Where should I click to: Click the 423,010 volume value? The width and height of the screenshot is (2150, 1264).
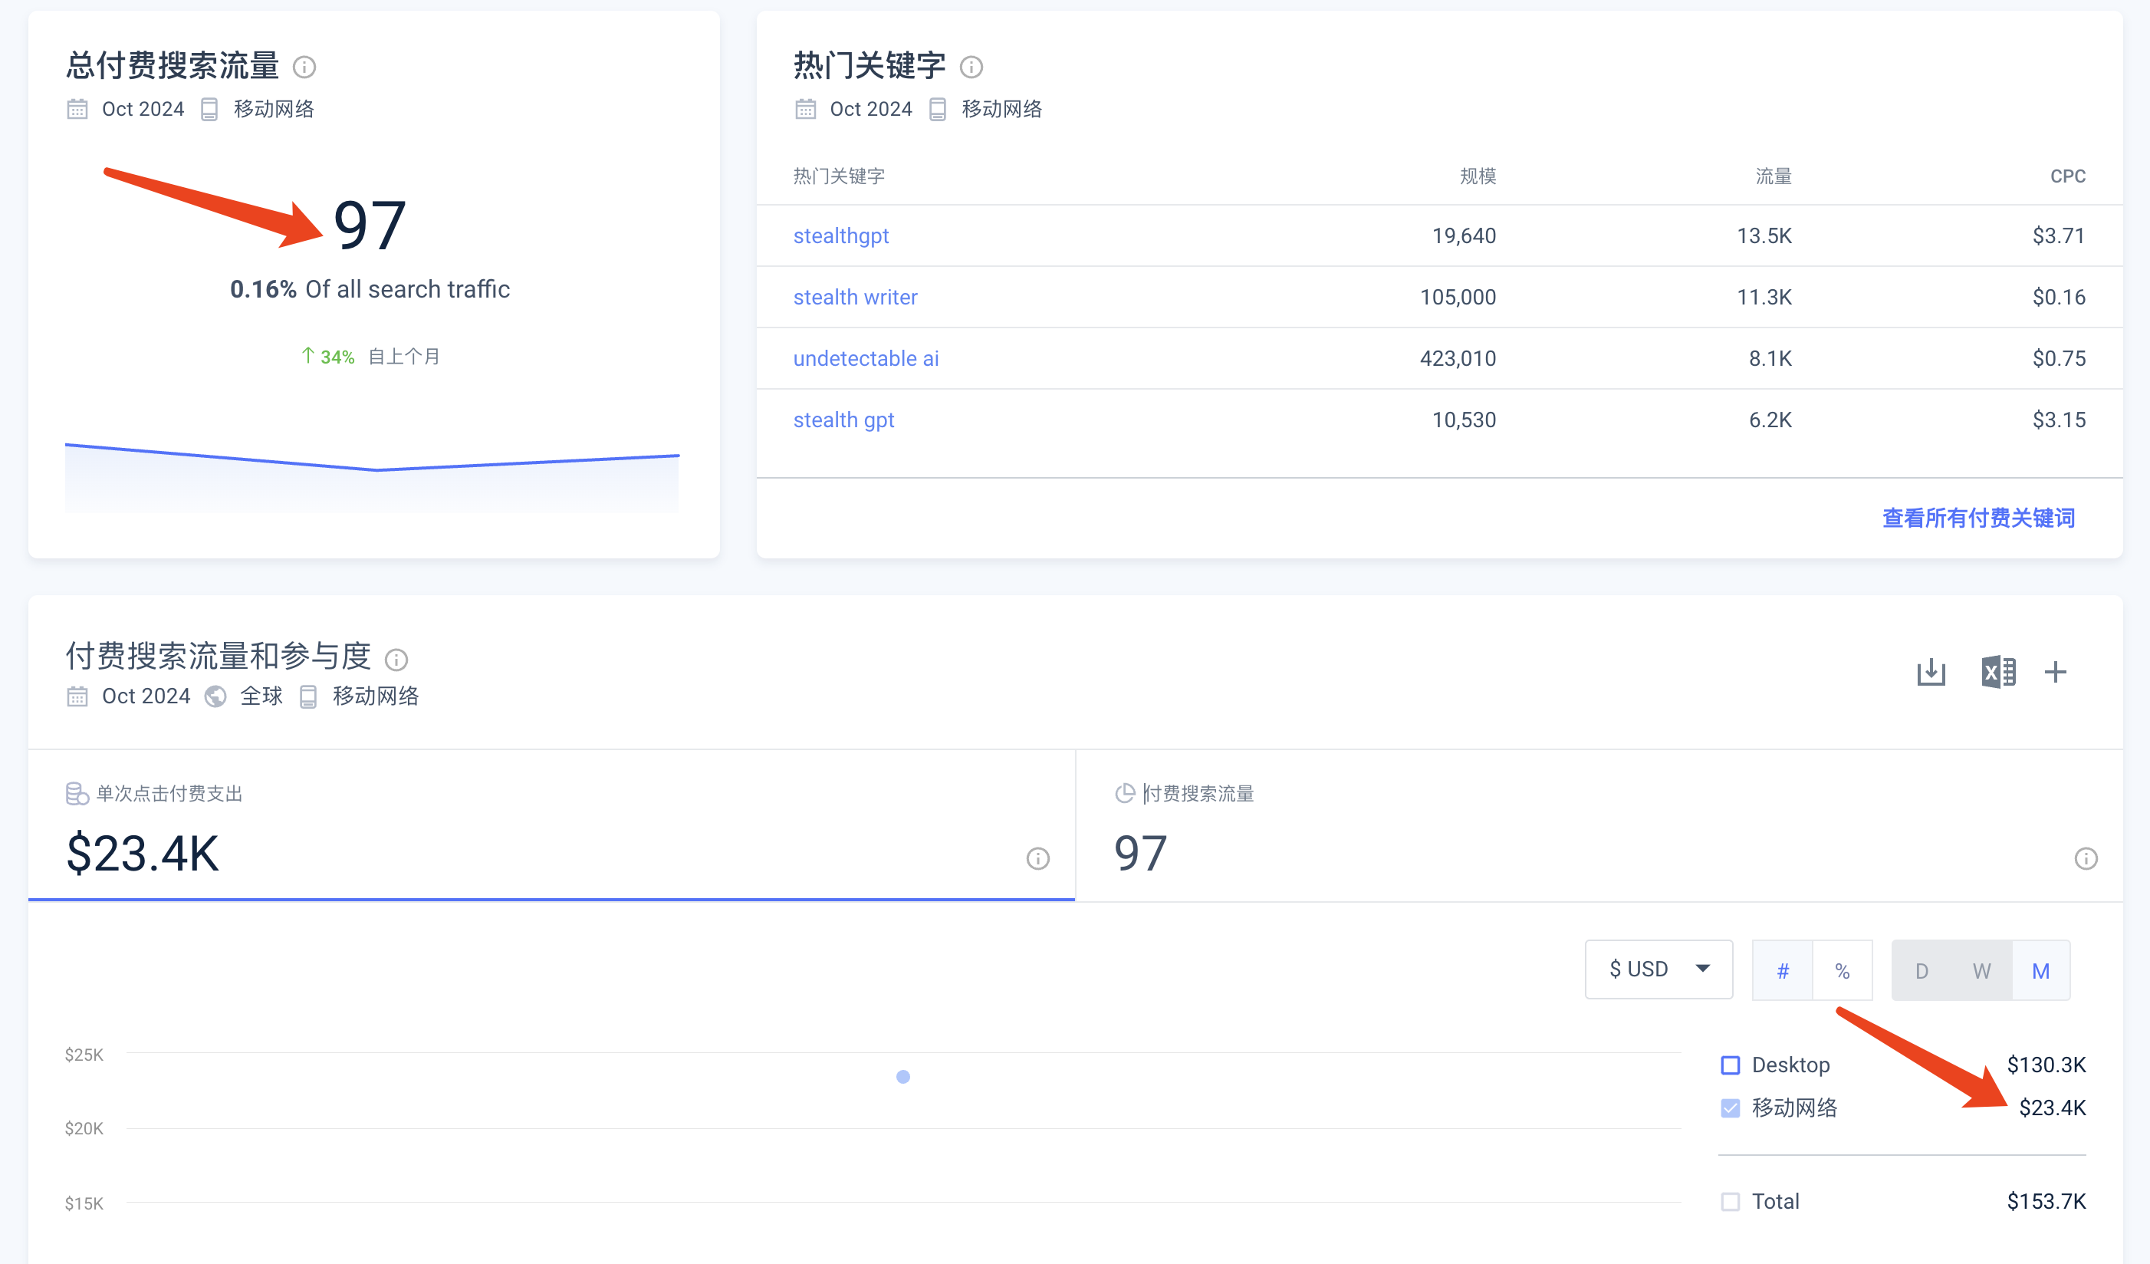pos(1457,358)
